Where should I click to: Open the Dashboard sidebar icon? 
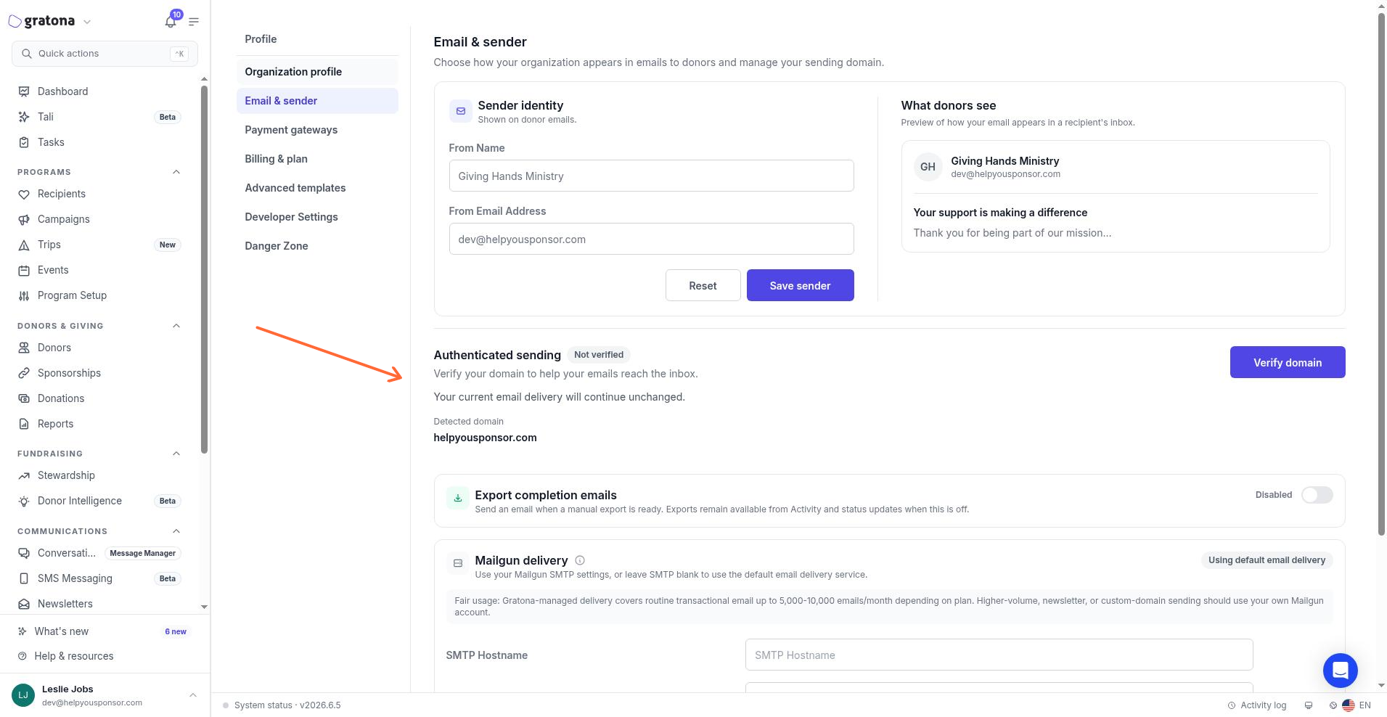(24, 91)
